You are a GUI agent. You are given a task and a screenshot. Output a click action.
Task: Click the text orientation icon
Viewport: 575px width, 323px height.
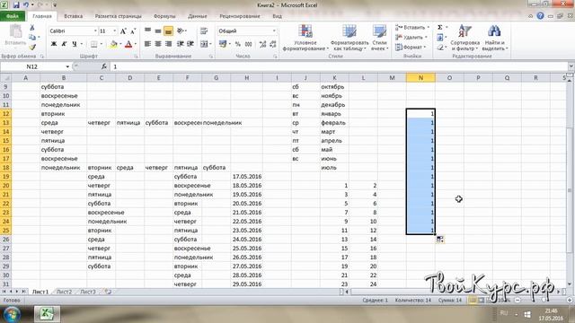click(x=181, y=31)
